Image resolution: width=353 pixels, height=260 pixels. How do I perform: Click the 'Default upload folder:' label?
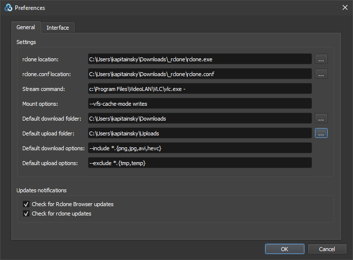pyautogui.click(x=48, y=134)
